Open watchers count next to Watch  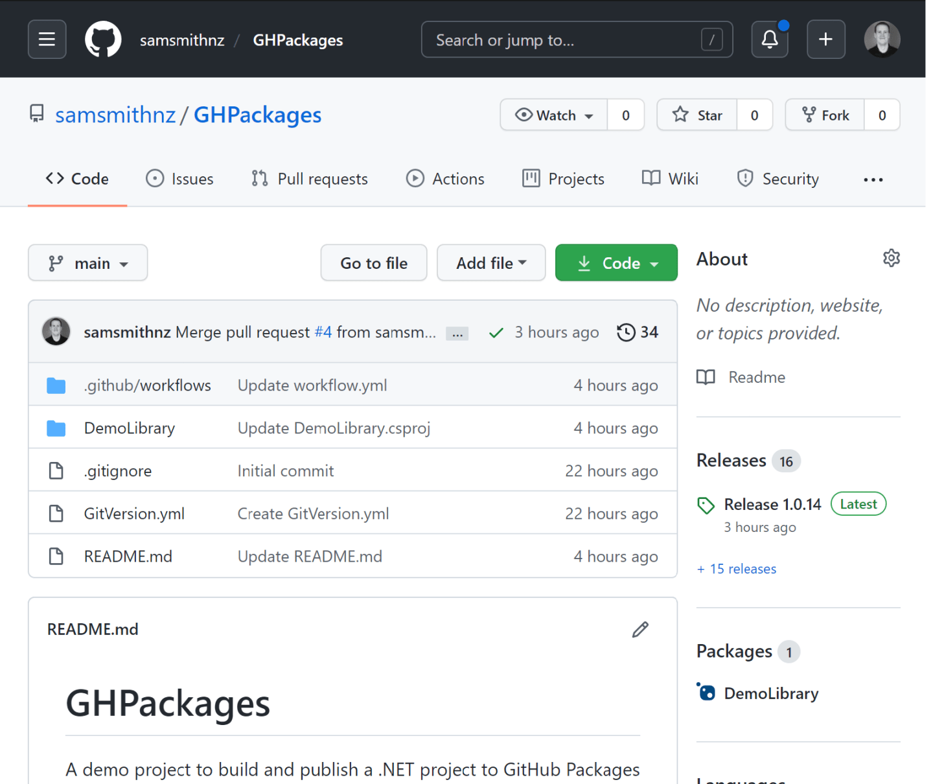tap(626, 115)
